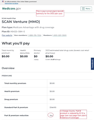Click the circled Yes value
Viewport: 94px width, 122px height.
click(51, 115)
